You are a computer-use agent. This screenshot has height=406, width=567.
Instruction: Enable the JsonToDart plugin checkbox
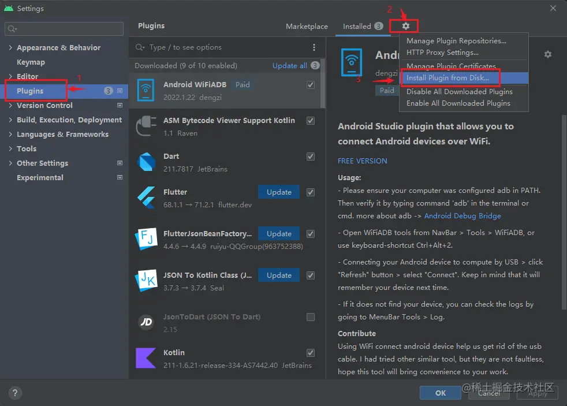click(x=311, y=316)
